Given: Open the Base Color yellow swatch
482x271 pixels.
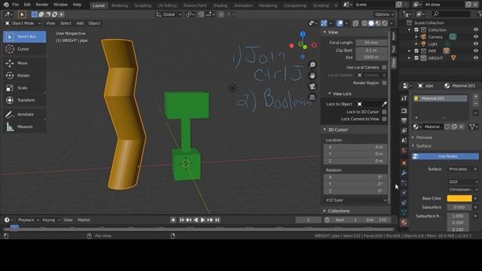Looking at the screenshot, I should click(459, 199).
